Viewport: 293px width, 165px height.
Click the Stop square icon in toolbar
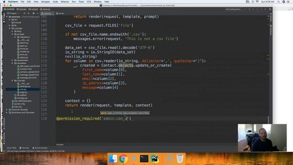(265, 9)
